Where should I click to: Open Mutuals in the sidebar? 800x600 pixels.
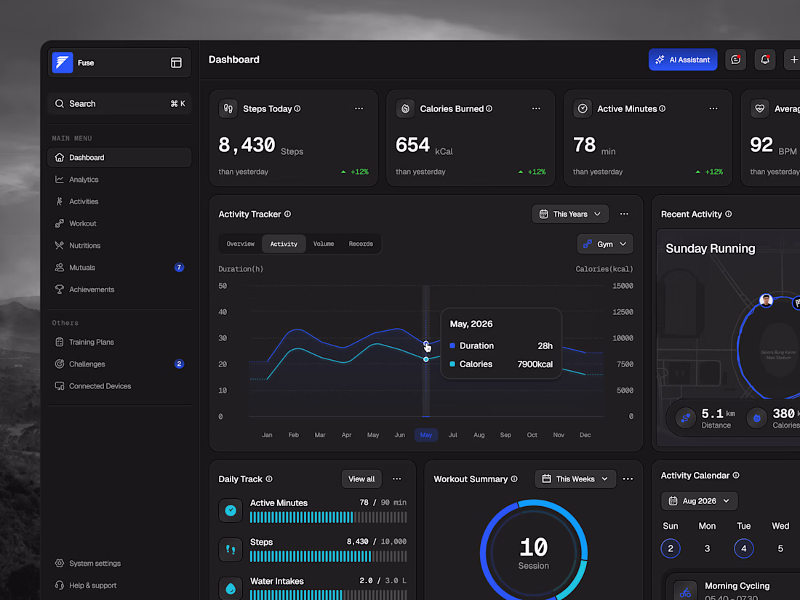[x=119, y=268]
